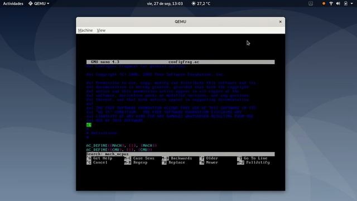Click the AC_DEFINE([CMU] line in editor
Viewport: 357px width, 201px height.
[x=119, y=150]
